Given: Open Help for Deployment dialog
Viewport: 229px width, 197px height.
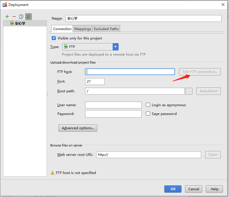Looking at the screenshot, I should (x=214, y=189).
